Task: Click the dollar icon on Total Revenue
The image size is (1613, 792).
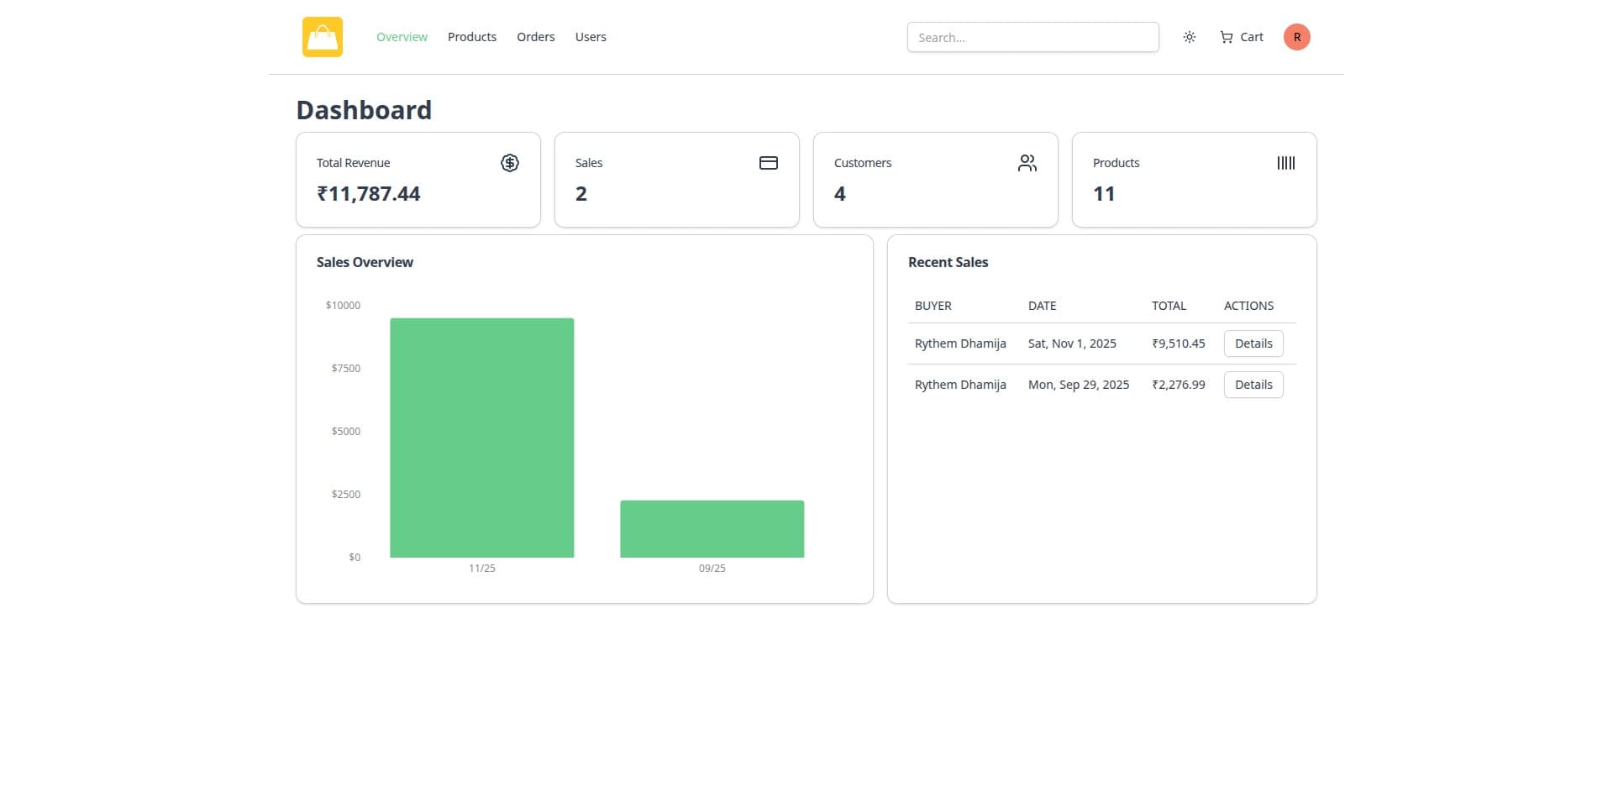Action: click(x=510, y=163)
